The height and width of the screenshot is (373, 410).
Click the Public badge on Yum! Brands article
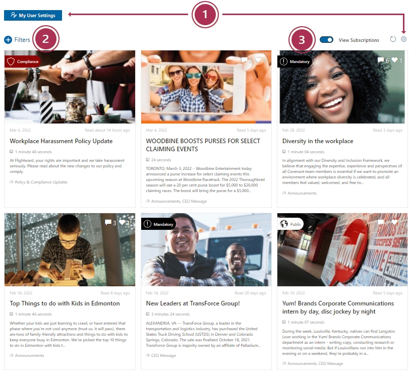[290, 224]
